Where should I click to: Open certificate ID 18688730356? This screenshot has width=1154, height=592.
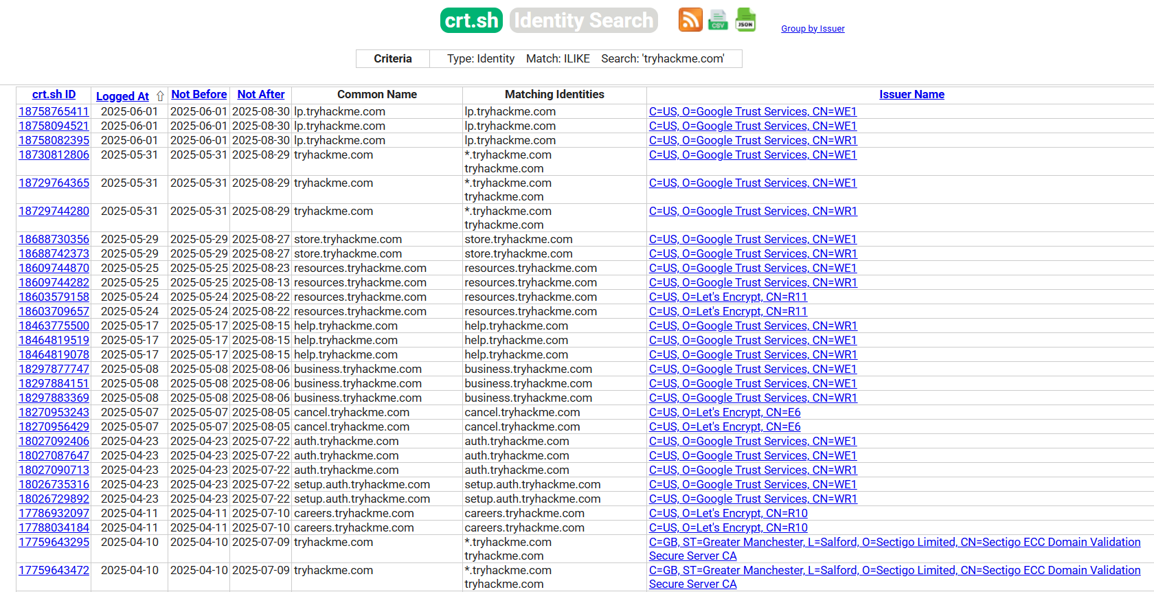tap(54, 239)
